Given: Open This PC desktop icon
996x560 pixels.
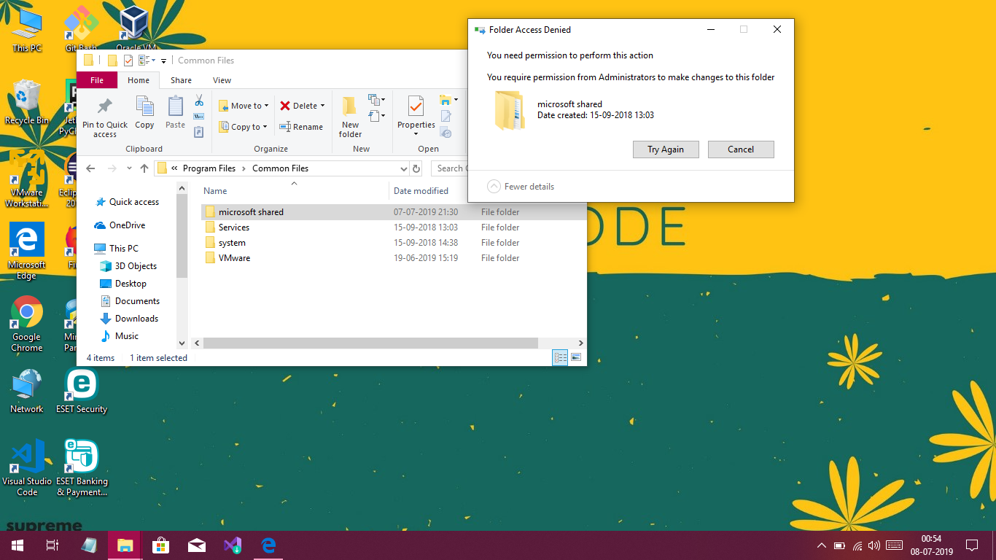Looking at the screenshot, I should 27,31.
